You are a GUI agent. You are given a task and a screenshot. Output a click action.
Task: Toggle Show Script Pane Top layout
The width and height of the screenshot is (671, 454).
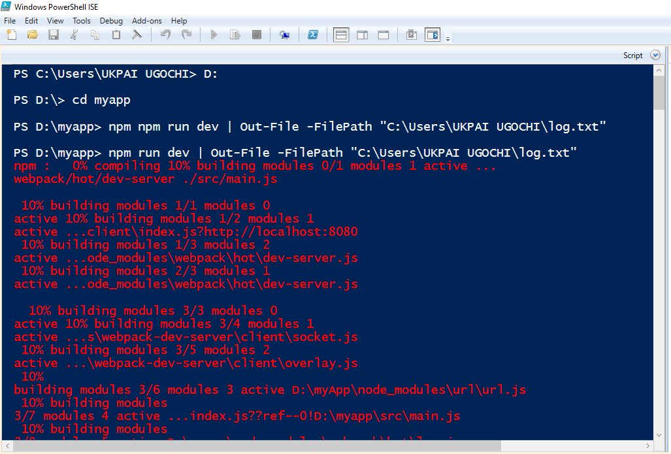click(x=340, y=35)
